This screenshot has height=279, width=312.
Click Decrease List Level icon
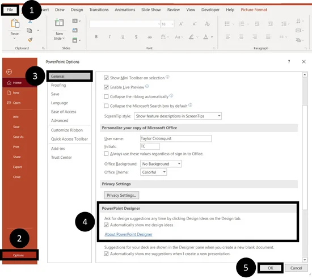[257, 24]
